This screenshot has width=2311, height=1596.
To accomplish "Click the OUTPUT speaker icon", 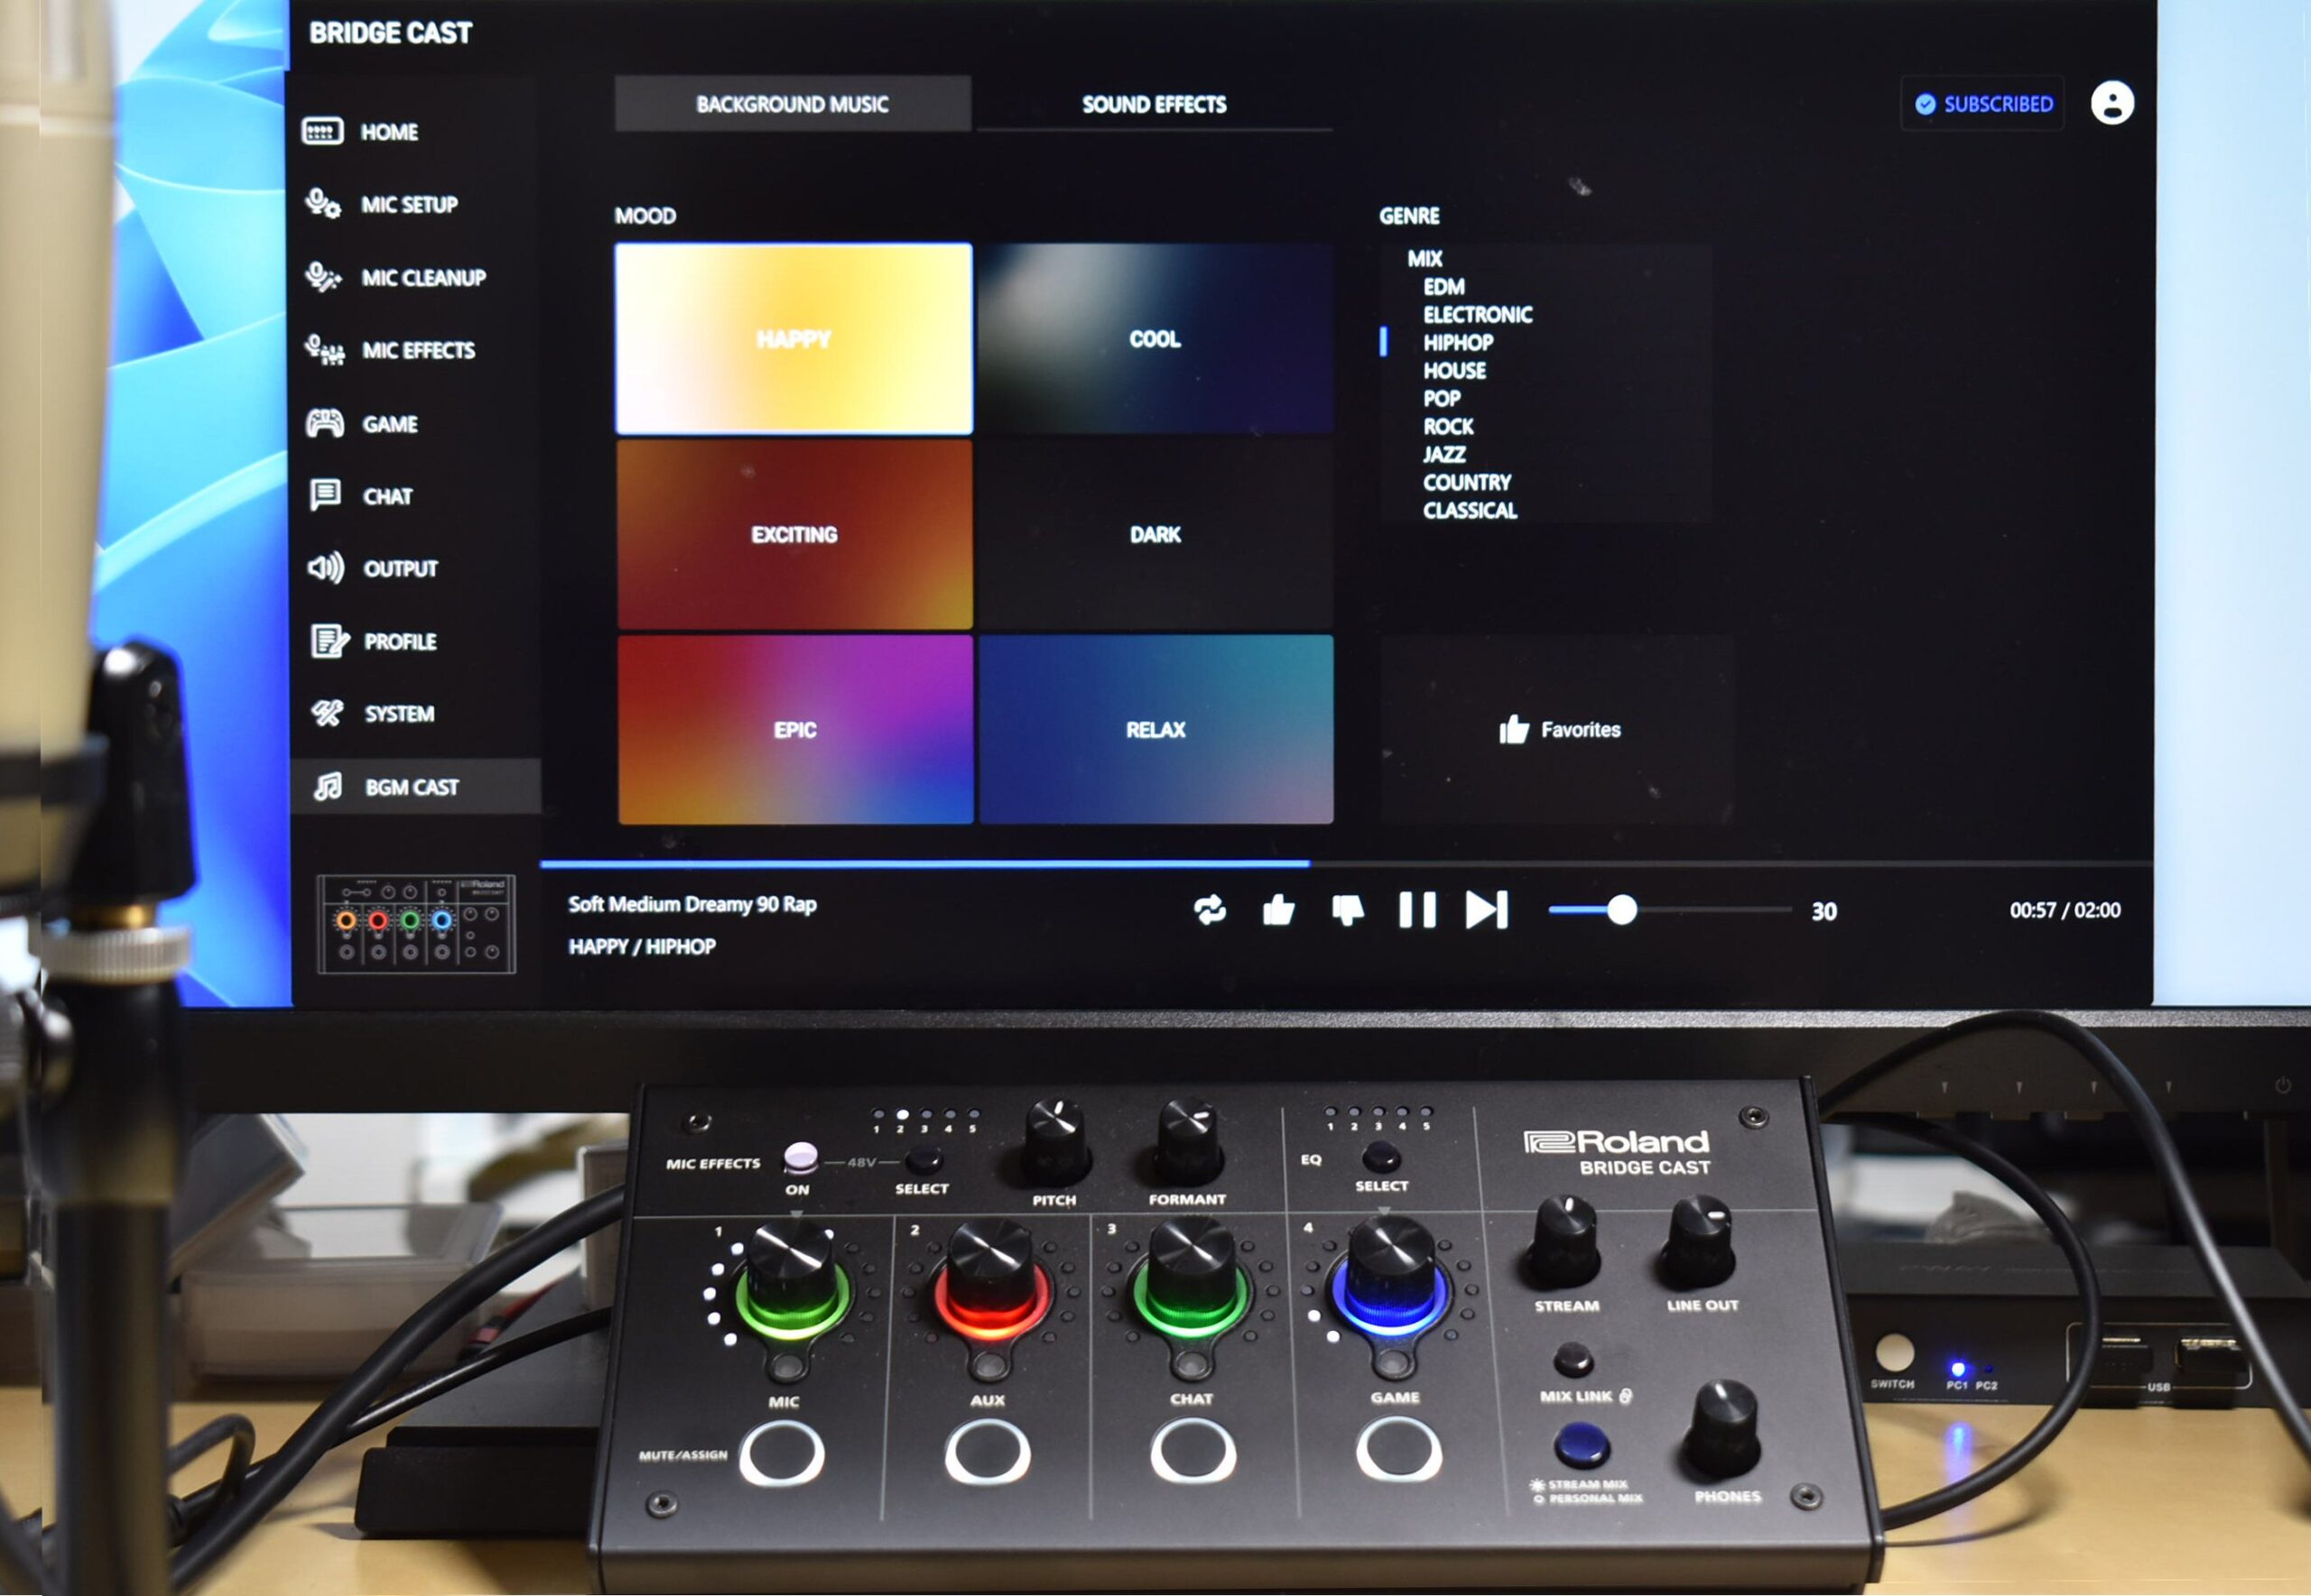I will coord(325,568).
